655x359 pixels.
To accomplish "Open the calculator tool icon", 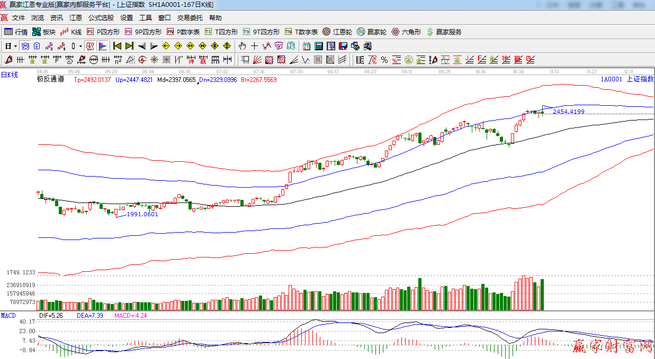I will pos(319,46).
